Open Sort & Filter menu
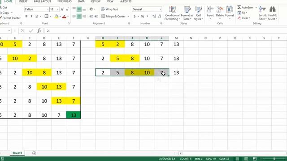287x161 pixels. click(x=262, y=13)
